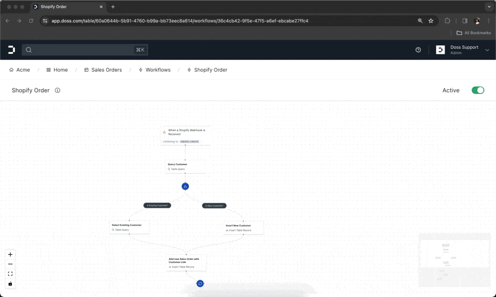Click the Doss logo in header
The width and height of the screenshot is (496, 297).
(x=11, y=50)
